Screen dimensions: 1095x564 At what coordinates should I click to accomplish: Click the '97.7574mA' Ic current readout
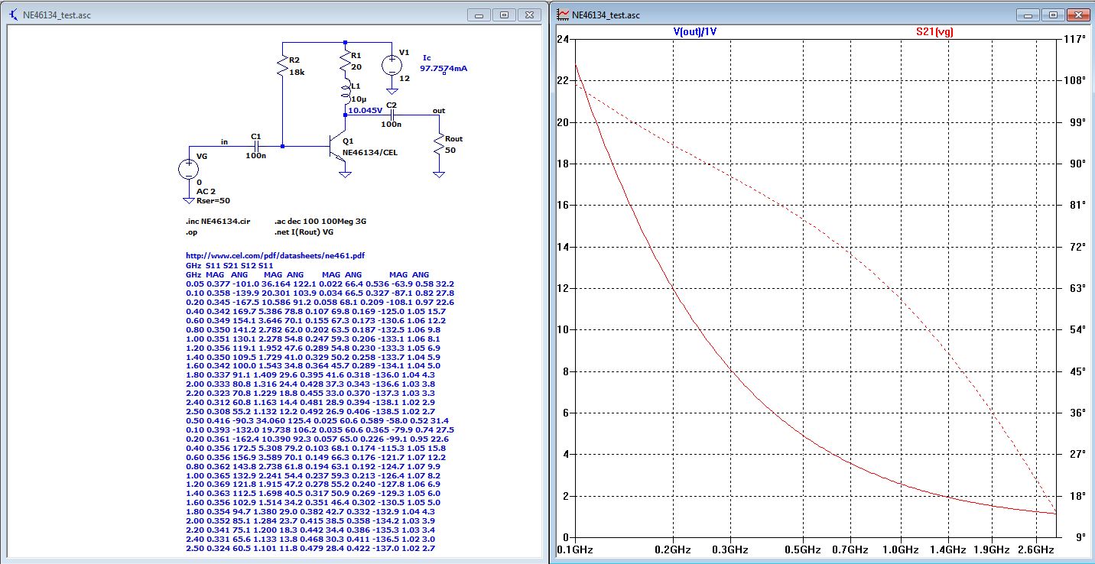[444, 68]
